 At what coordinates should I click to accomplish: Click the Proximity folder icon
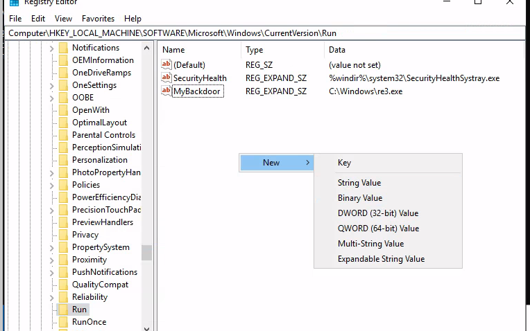[63, 260]
